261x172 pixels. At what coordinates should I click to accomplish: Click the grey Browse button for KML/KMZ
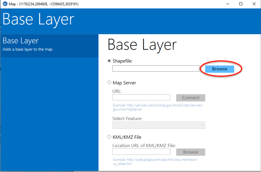pos(191,152)
